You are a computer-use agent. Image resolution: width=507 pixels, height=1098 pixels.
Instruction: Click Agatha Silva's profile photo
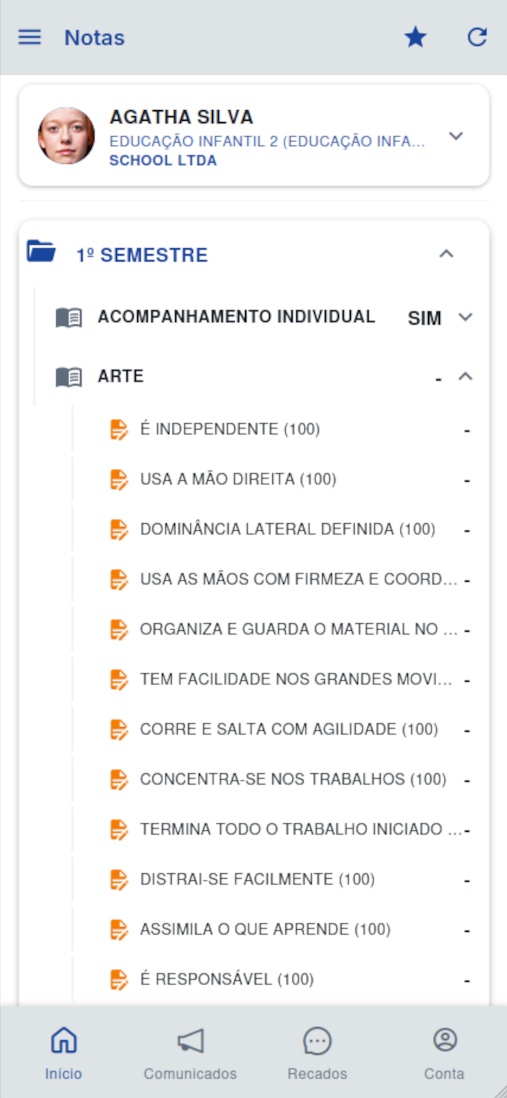[x=66, y=136]
